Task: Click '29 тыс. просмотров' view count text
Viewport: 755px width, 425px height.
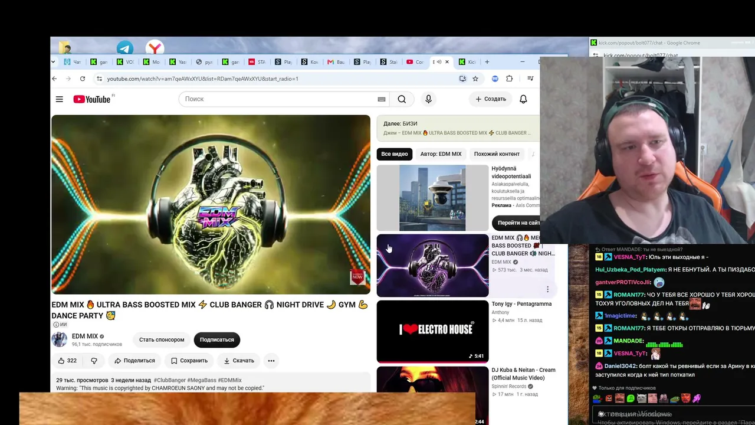Action: coord(82,380)
